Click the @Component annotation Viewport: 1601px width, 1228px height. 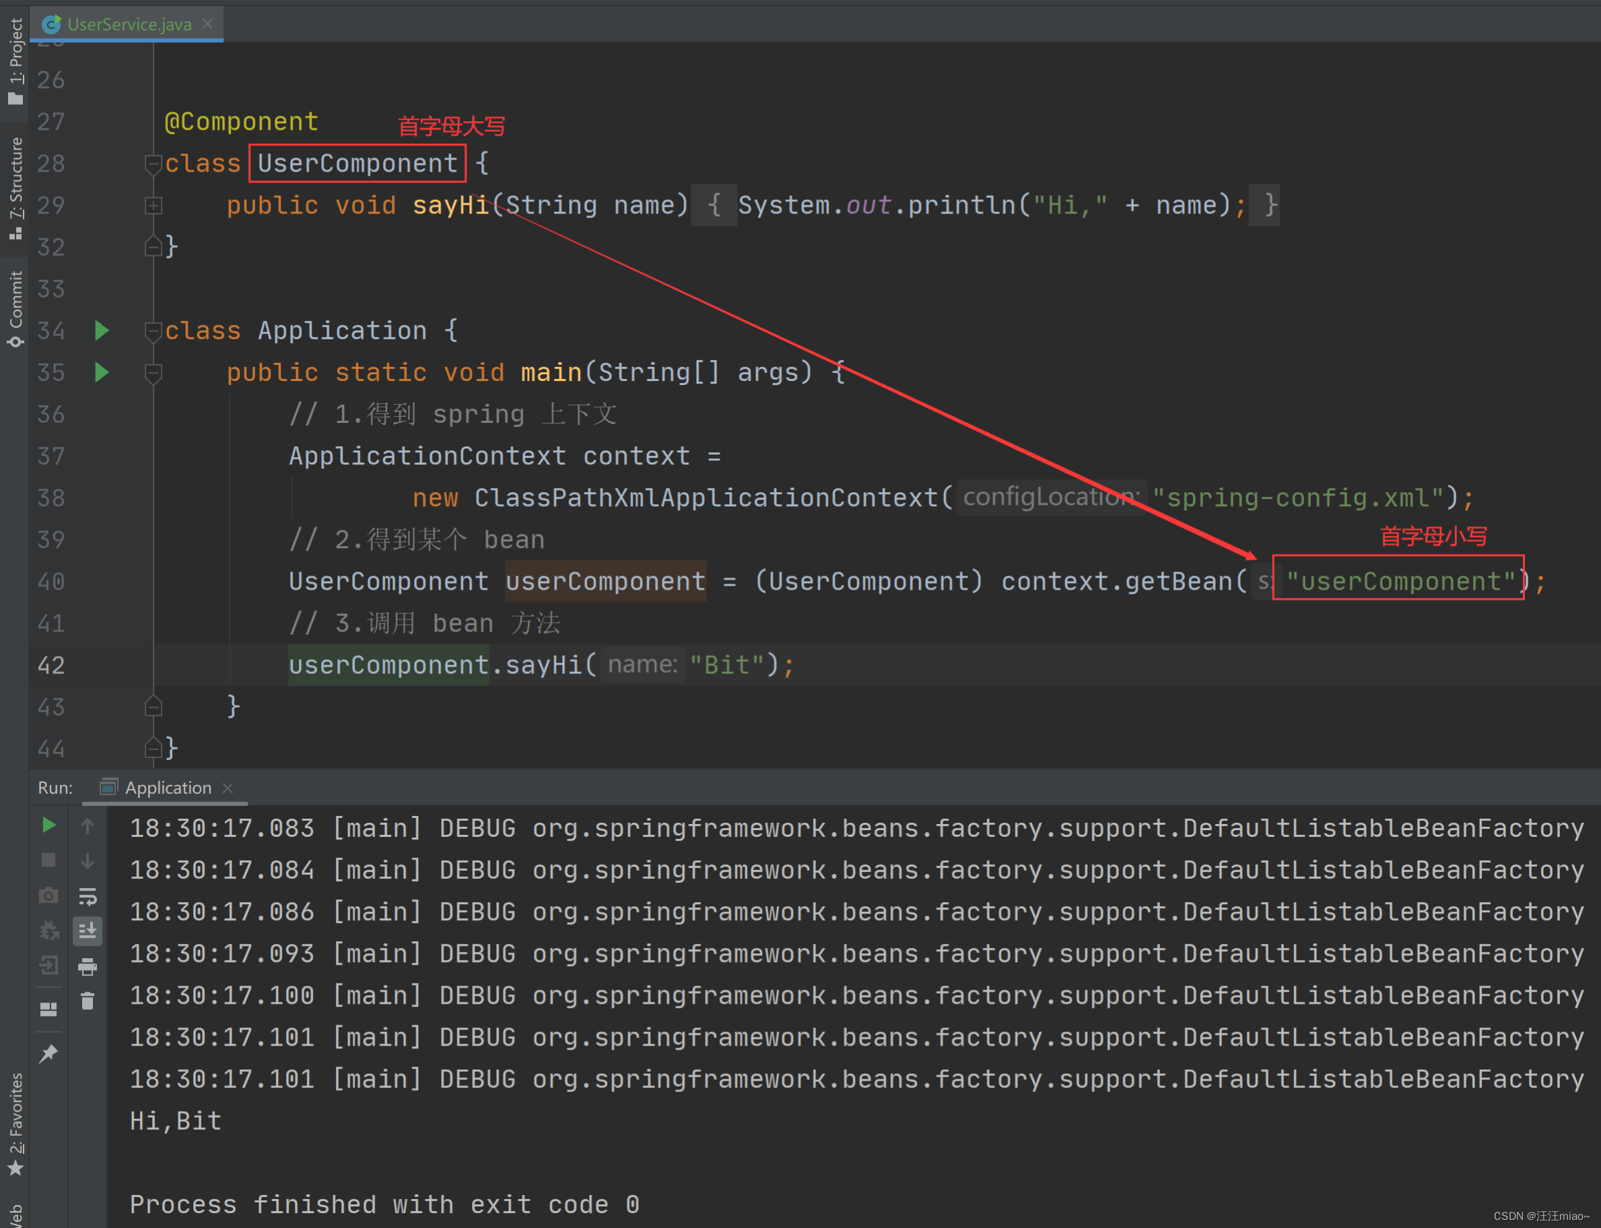(241, 121)
